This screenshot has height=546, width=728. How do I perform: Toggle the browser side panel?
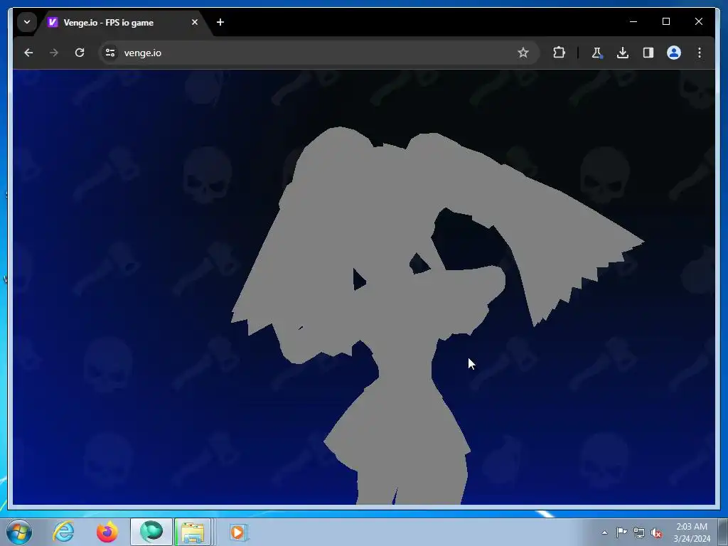(648, 53)
